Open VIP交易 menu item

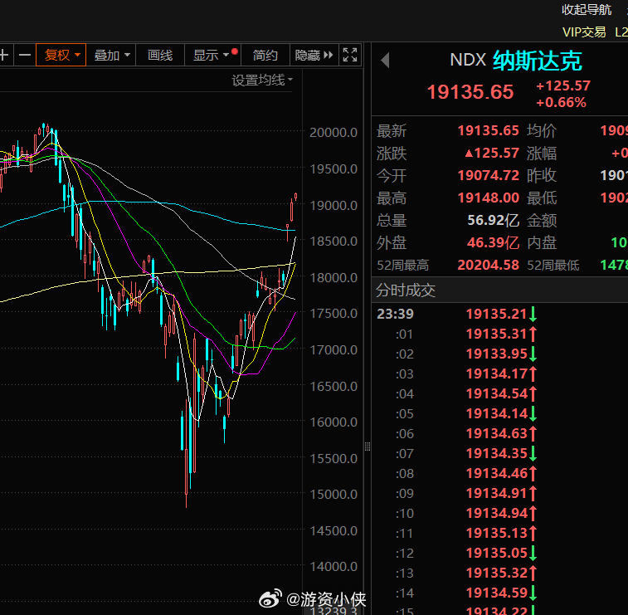click(x=584, y=32)
